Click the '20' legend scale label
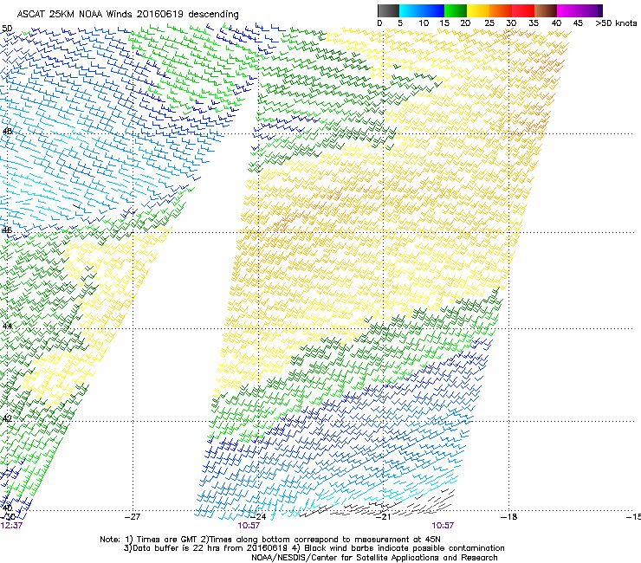 tap(465, 23)
